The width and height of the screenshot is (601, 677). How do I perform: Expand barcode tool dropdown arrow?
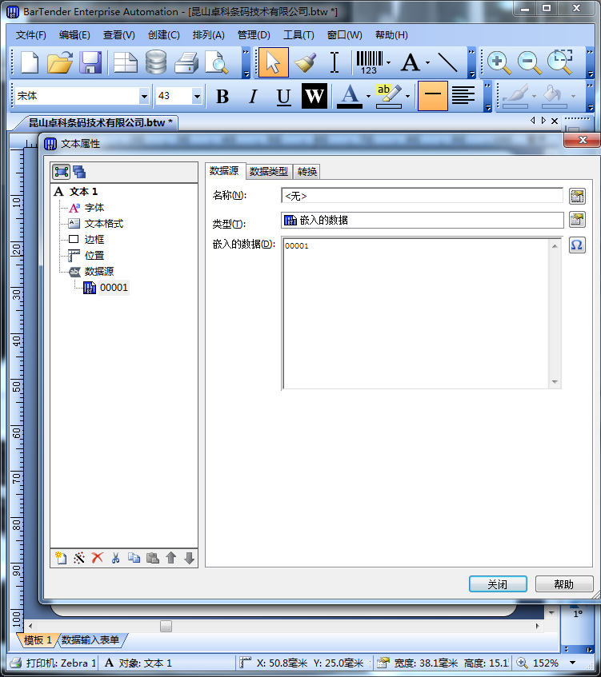(388, 63)
